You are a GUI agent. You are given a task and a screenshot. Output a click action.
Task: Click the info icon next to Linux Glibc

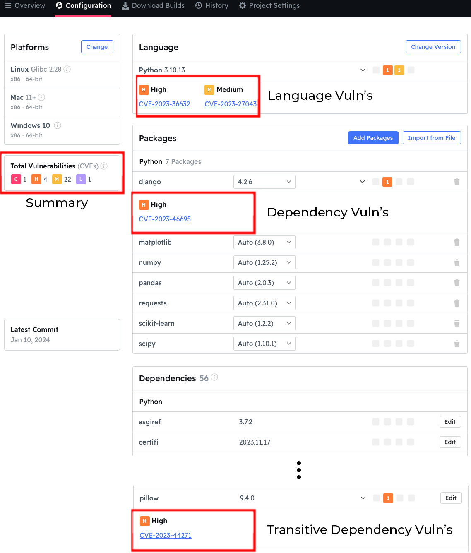(67, 69)
